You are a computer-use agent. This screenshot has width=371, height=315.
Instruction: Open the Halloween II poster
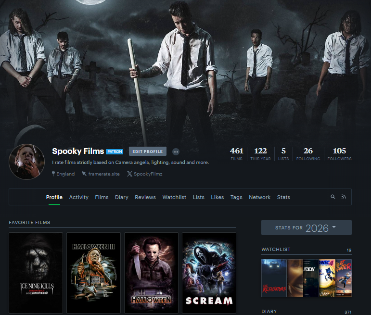pos(93,273)
